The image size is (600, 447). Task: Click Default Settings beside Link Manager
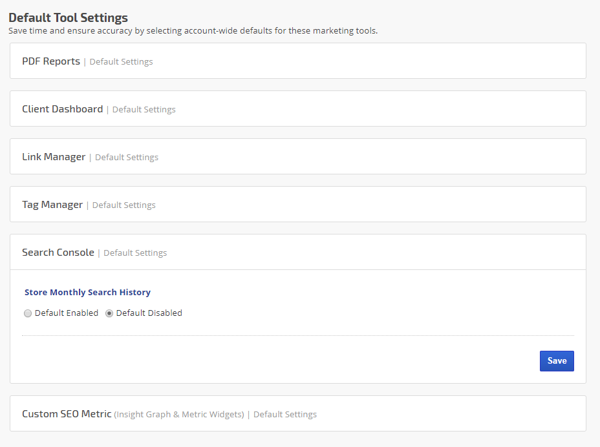click(126, 158)
